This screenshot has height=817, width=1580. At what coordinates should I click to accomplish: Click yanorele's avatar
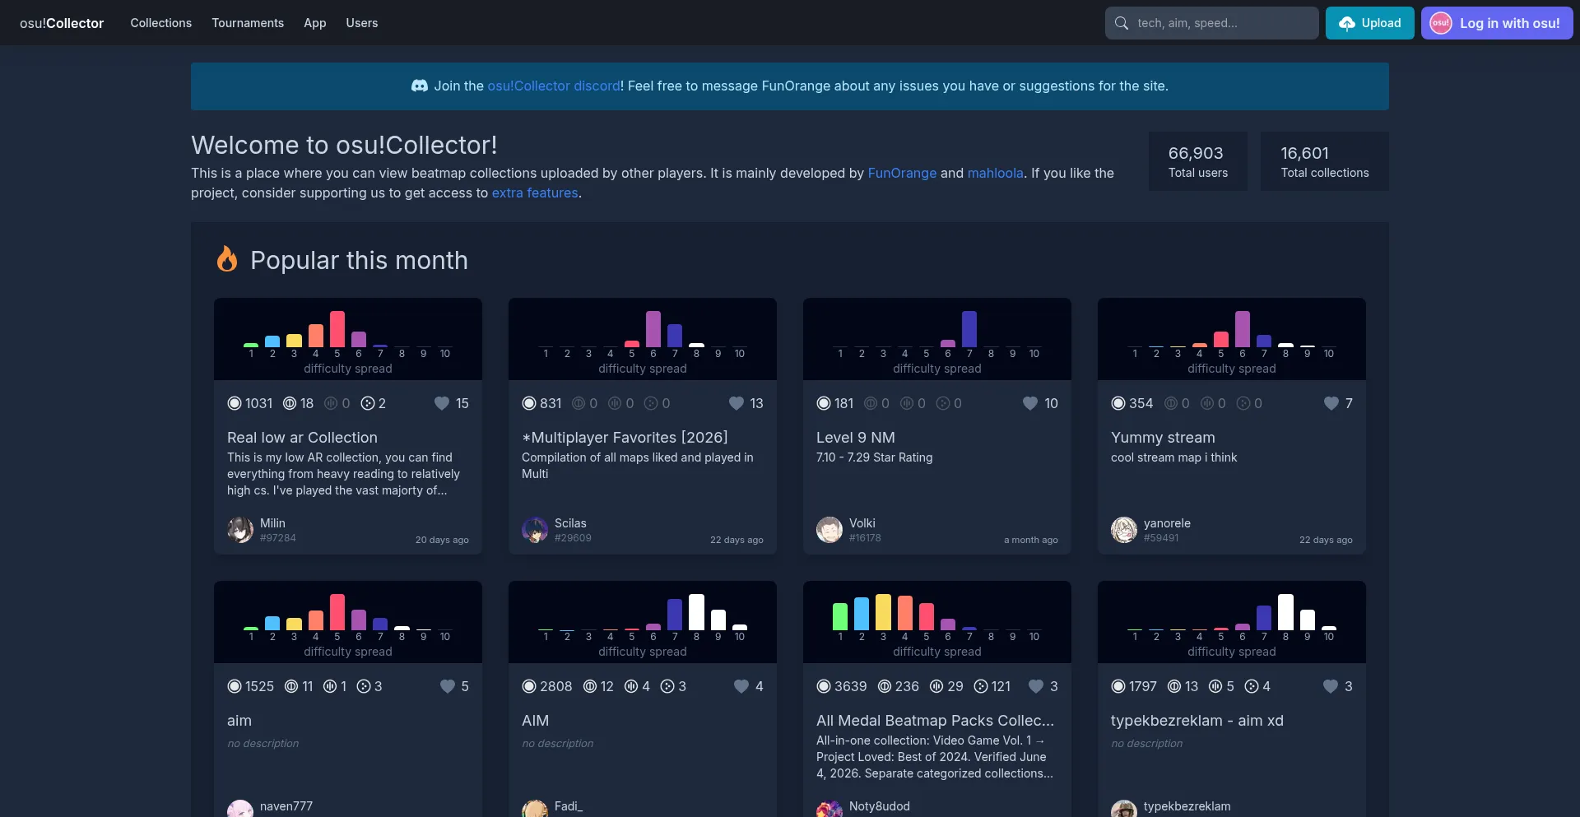(x=1124, y=530)
